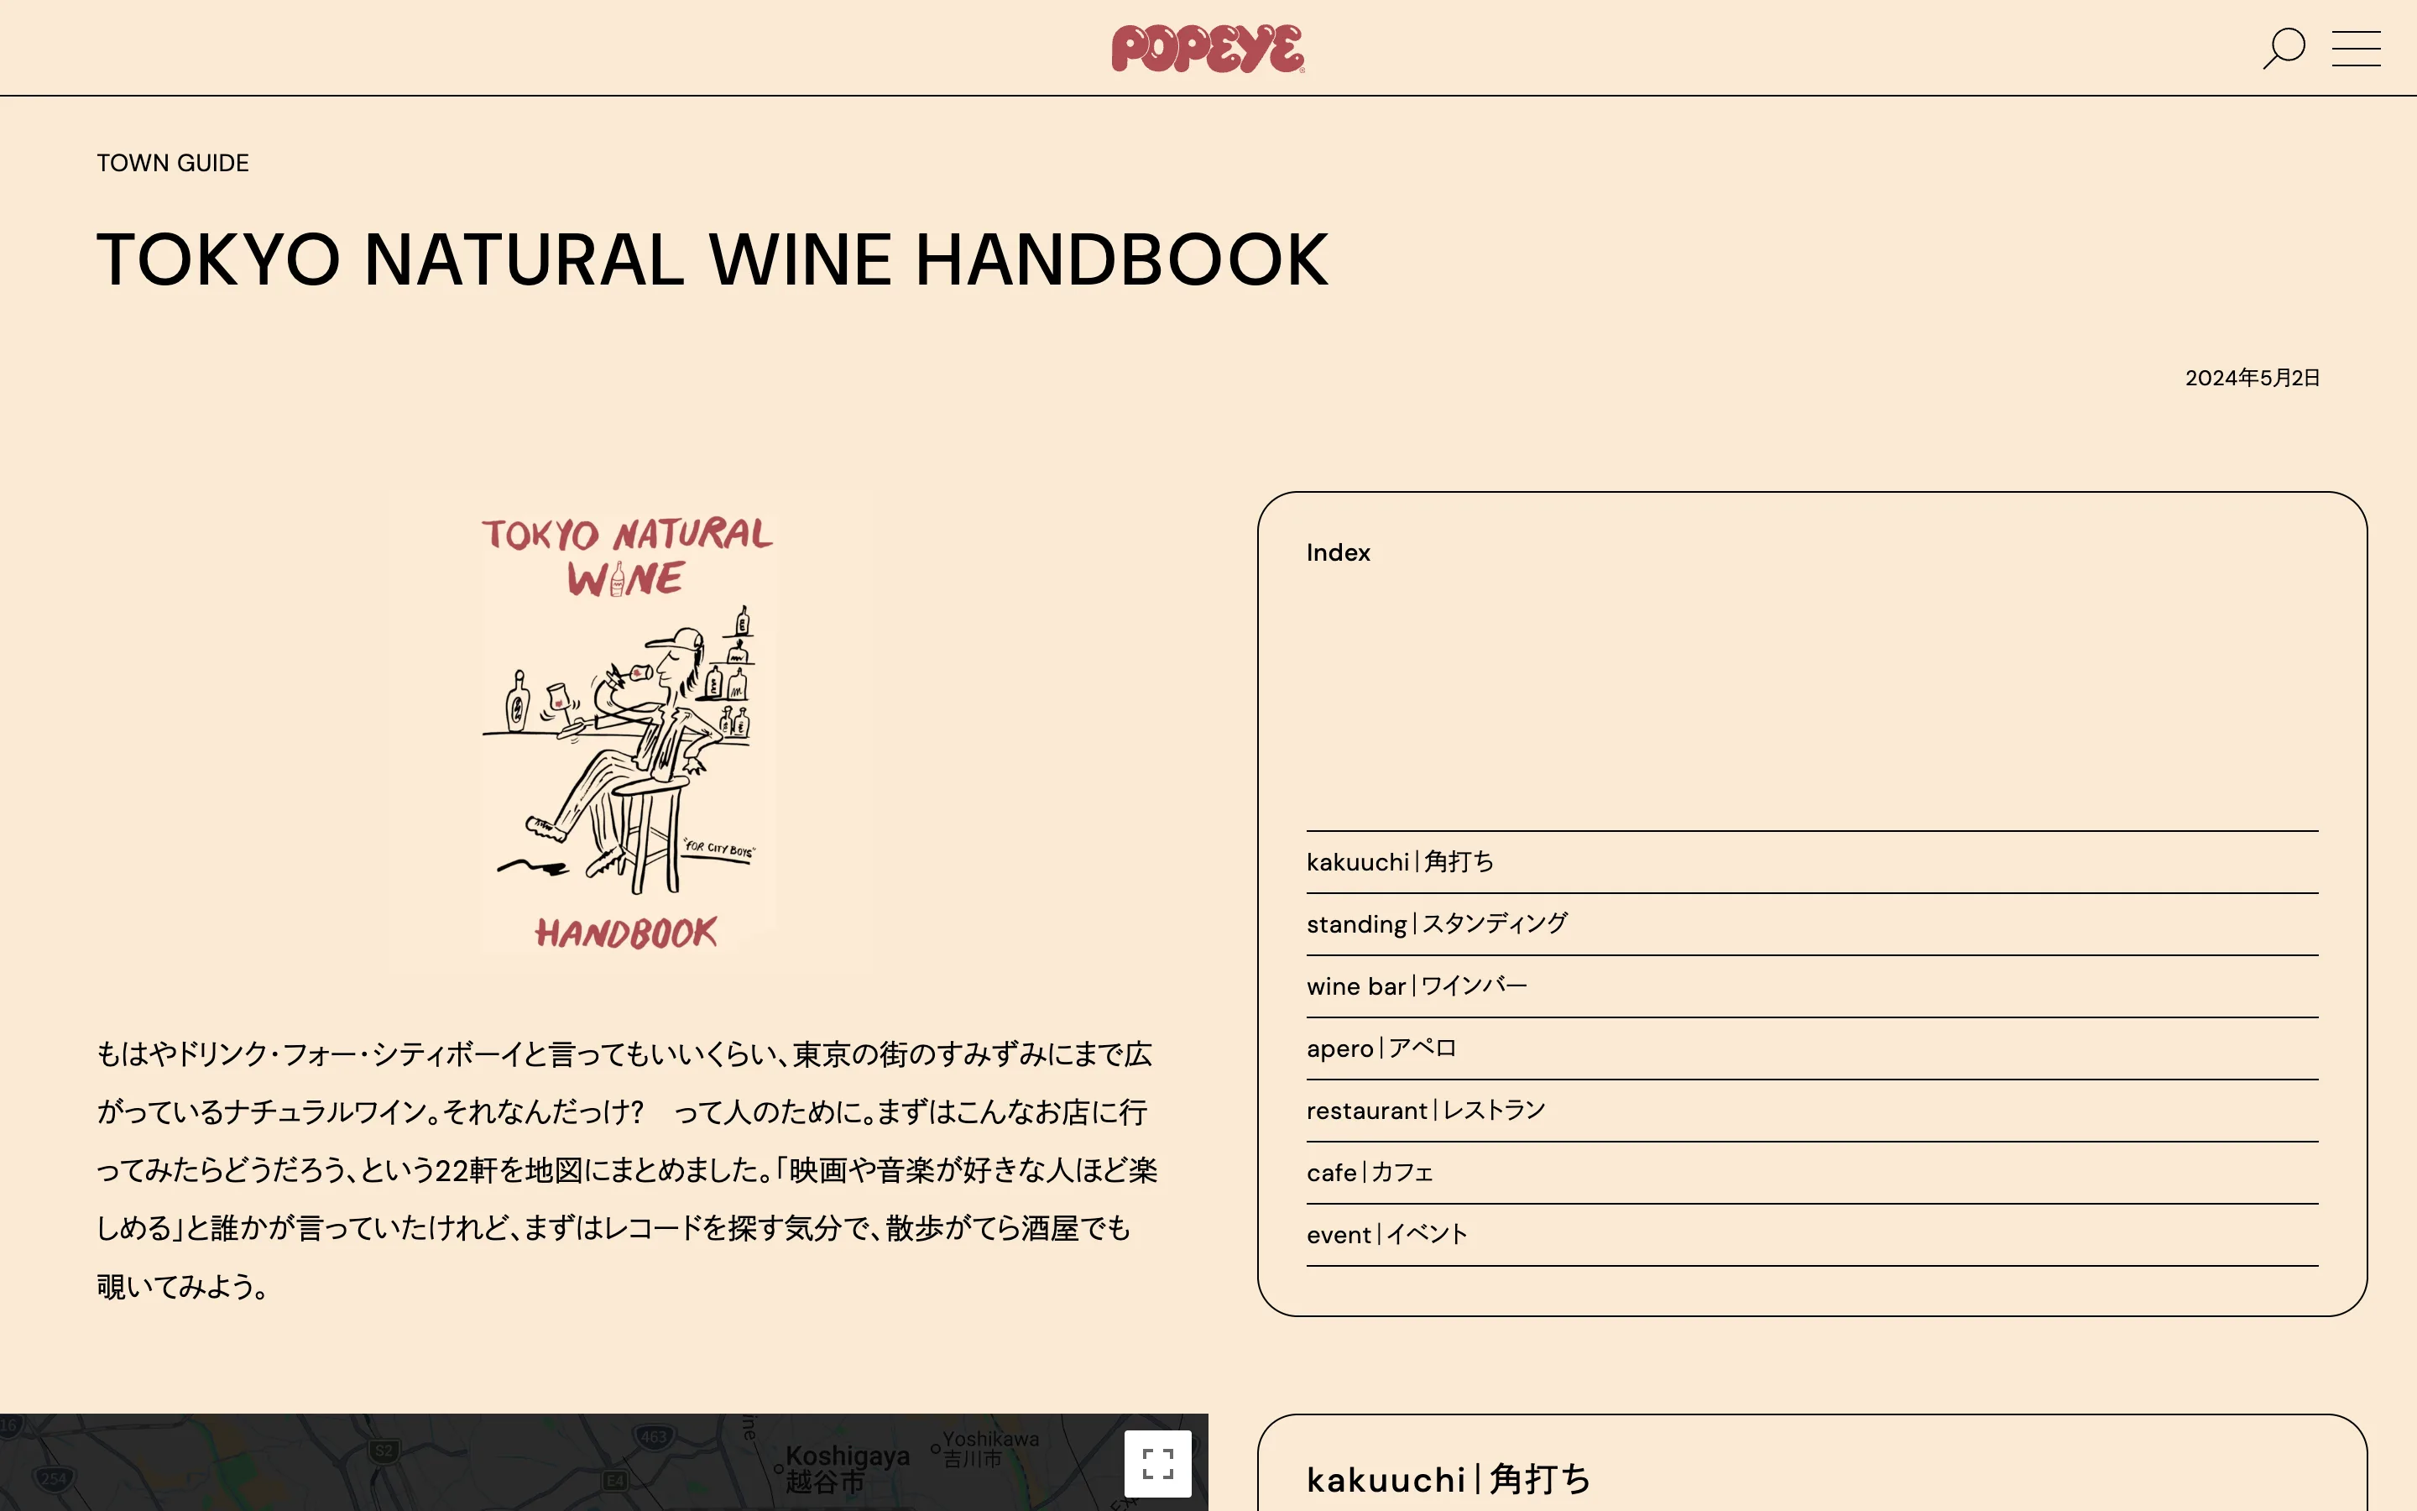Click the POPEYE logo

[x=1208, y=49]
